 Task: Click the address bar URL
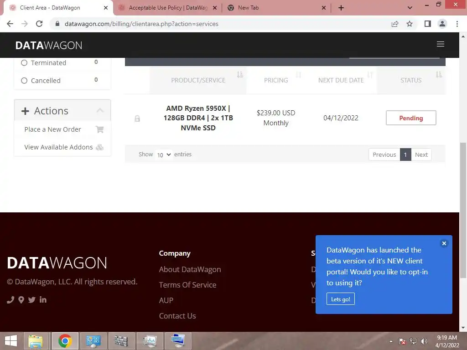[x=141, y=24]
